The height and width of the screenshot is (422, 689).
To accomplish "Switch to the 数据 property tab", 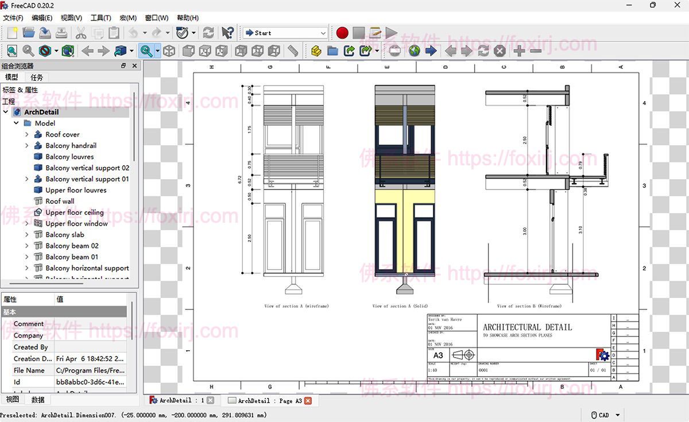I will pos(38,400).
